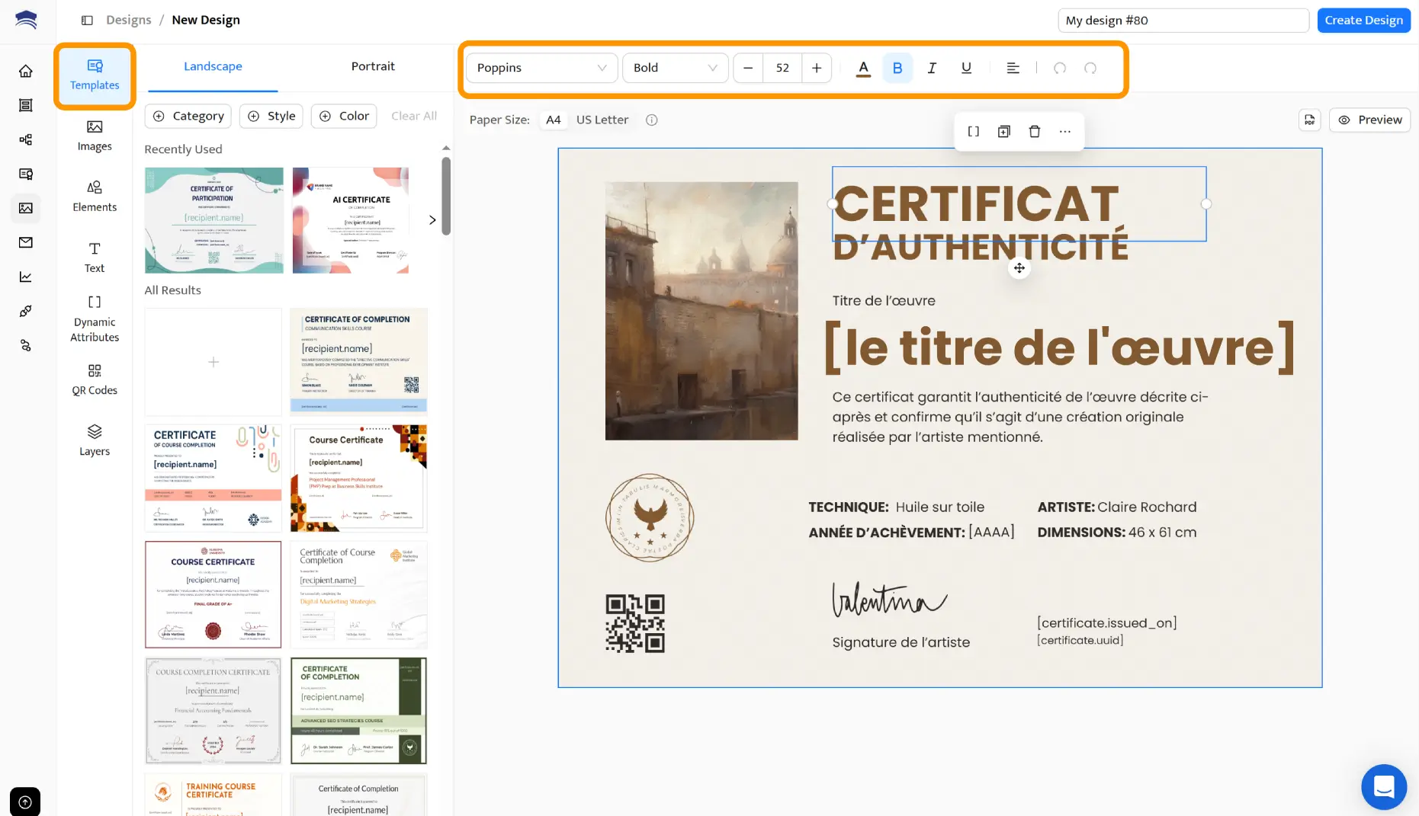This screenshot has height=816, width=1419.
Task: Click the Create Design button
Action: tap(1364, 21)
